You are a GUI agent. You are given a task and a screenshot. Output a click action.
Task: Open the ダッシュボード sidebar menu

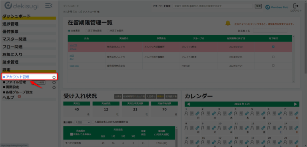coord(29,17)
